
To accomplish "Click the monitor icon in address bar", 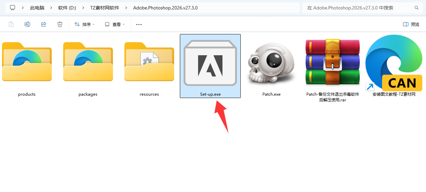I will coord(13,7).
